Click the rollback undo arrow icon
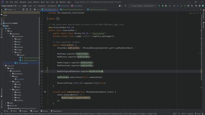Screen dimensions: 205x115 pos(192,6)
